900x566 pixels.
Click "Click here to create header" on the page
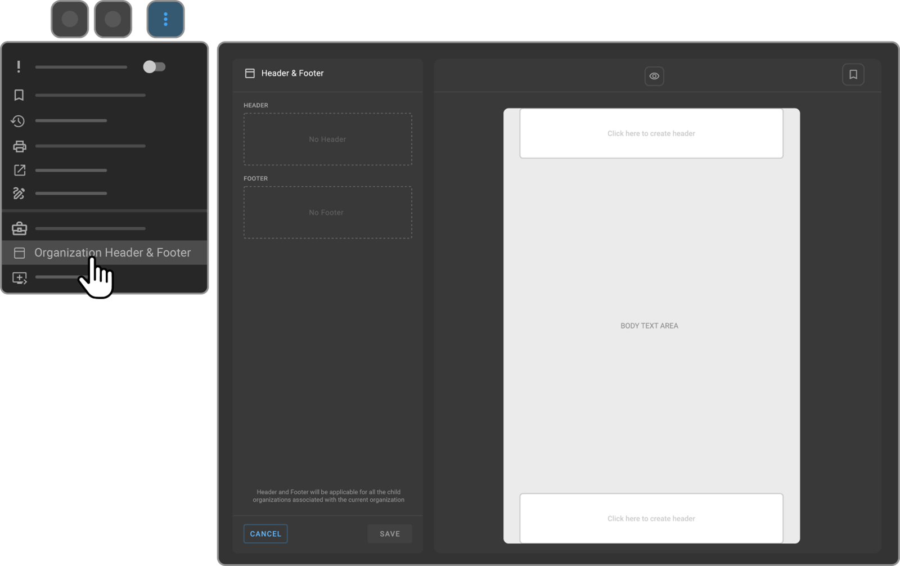651,133
